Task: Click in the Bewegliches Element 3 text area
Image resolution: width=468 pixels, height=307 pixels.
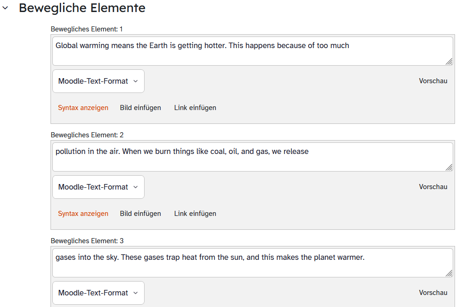Action: click(253, 263)
